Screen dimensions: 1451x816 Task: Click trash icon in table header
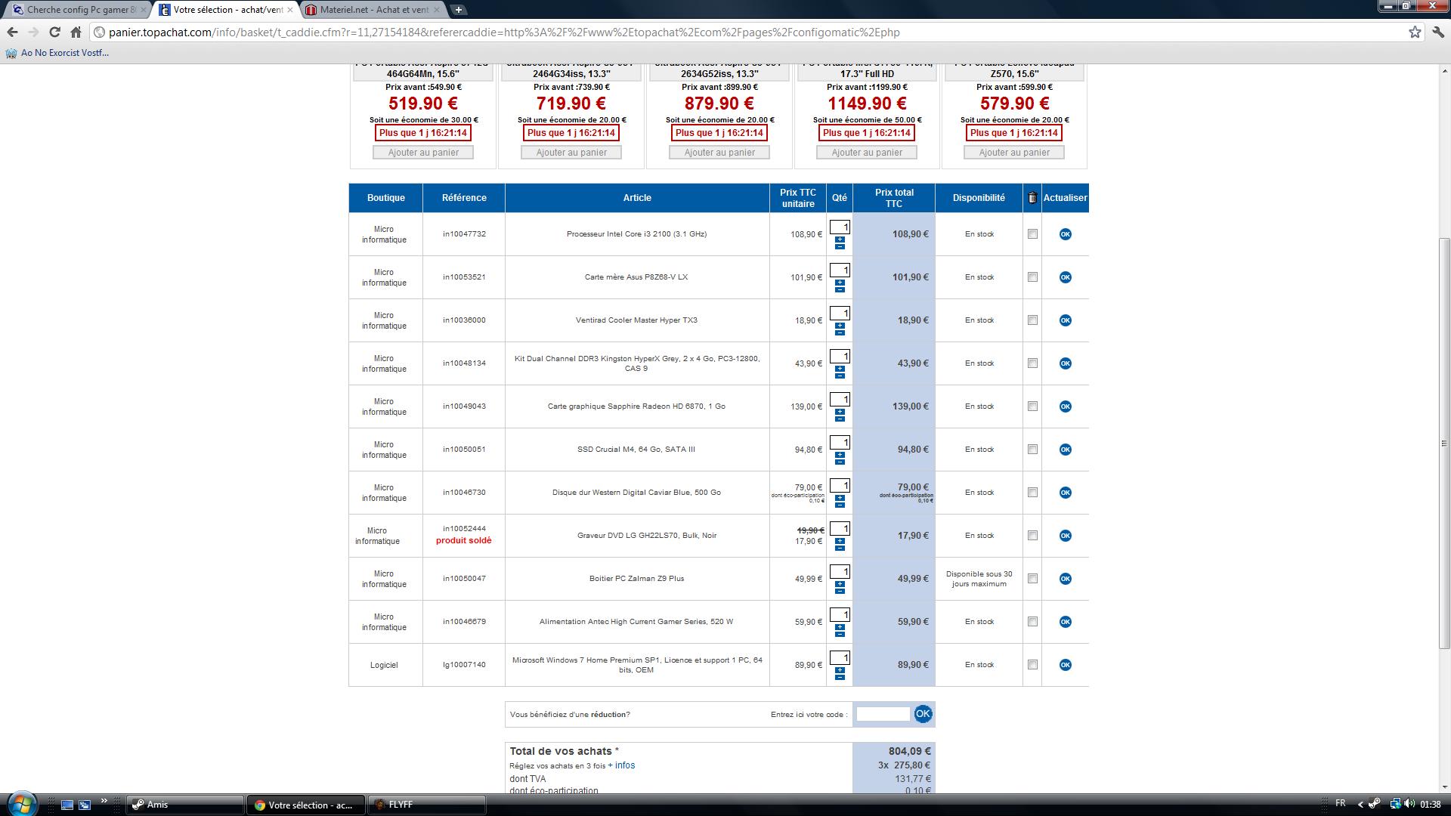point(1032,198)
